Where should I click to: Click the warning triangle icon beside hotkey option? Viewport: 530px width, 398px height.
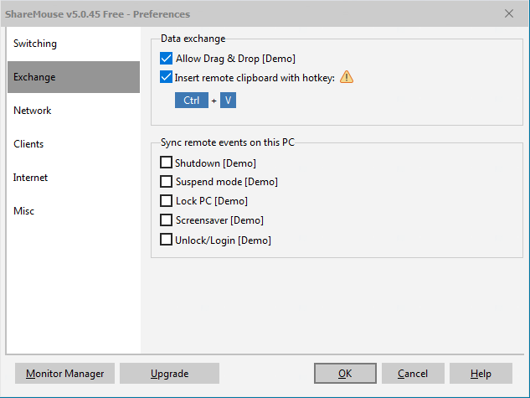(x=347, y=78)
